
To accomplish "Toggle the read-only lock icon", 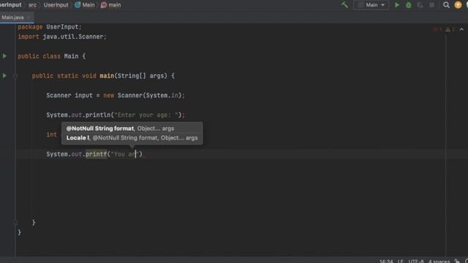I will (x=457, y=261).
